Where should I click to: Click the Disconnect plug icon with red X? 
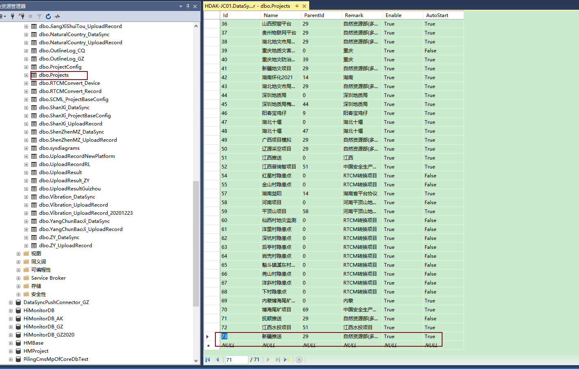(22, 16)
